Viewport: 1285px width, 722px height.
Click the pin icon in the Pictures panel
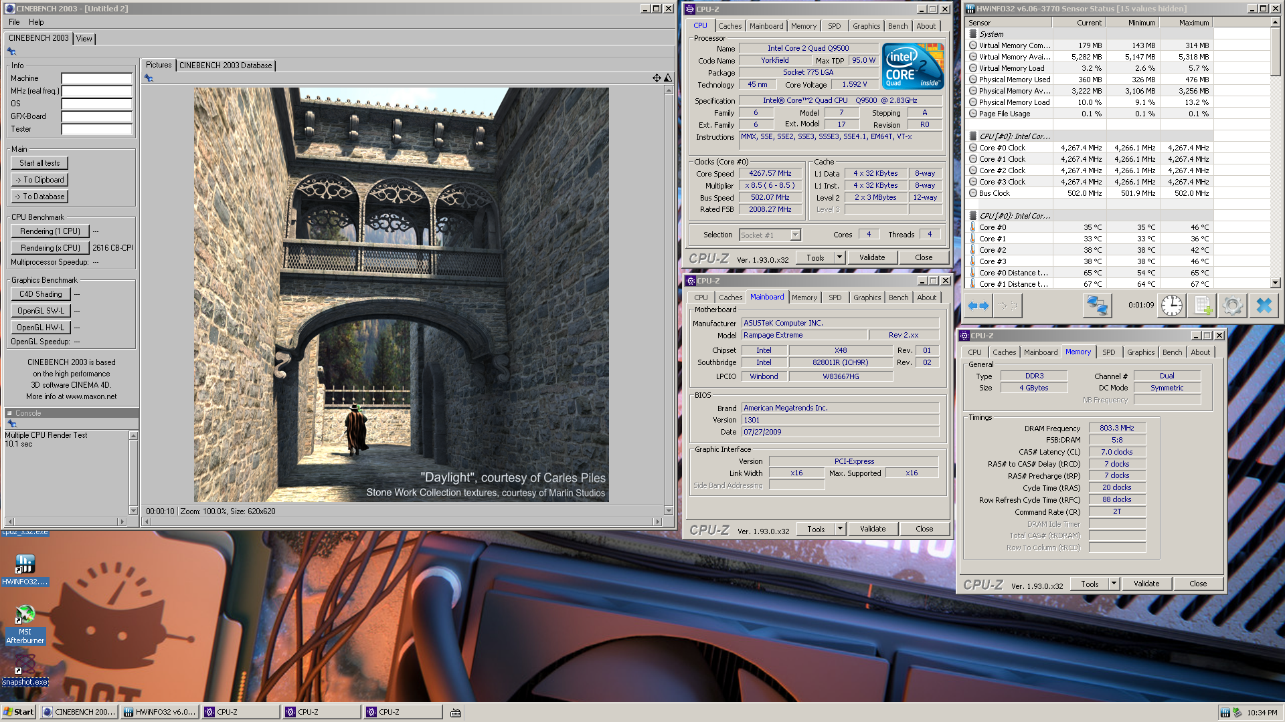[149, 78]
